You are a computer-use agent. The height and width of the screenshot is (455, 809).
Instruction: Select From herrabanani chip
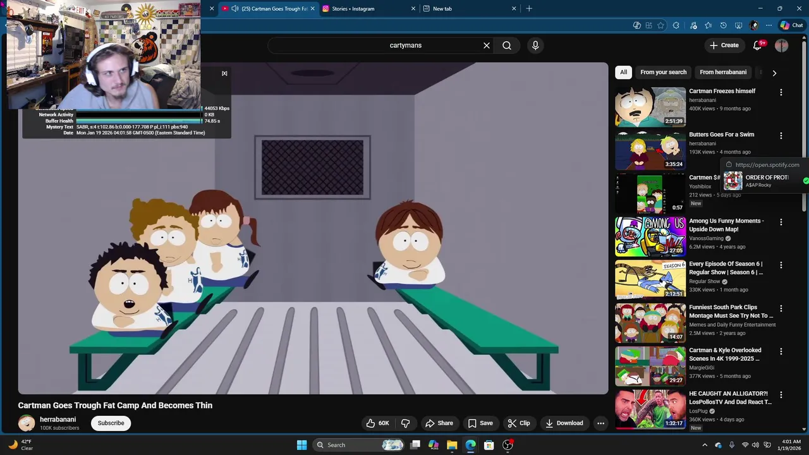coord(723,72)
